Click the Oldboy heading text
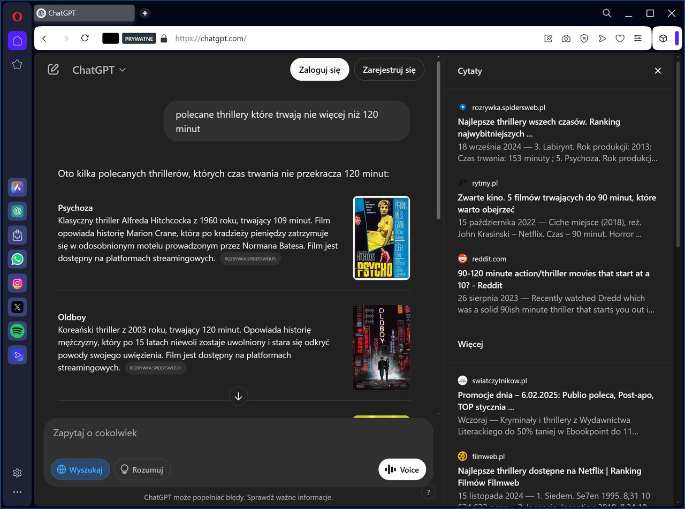 click(x=72, y=317)
